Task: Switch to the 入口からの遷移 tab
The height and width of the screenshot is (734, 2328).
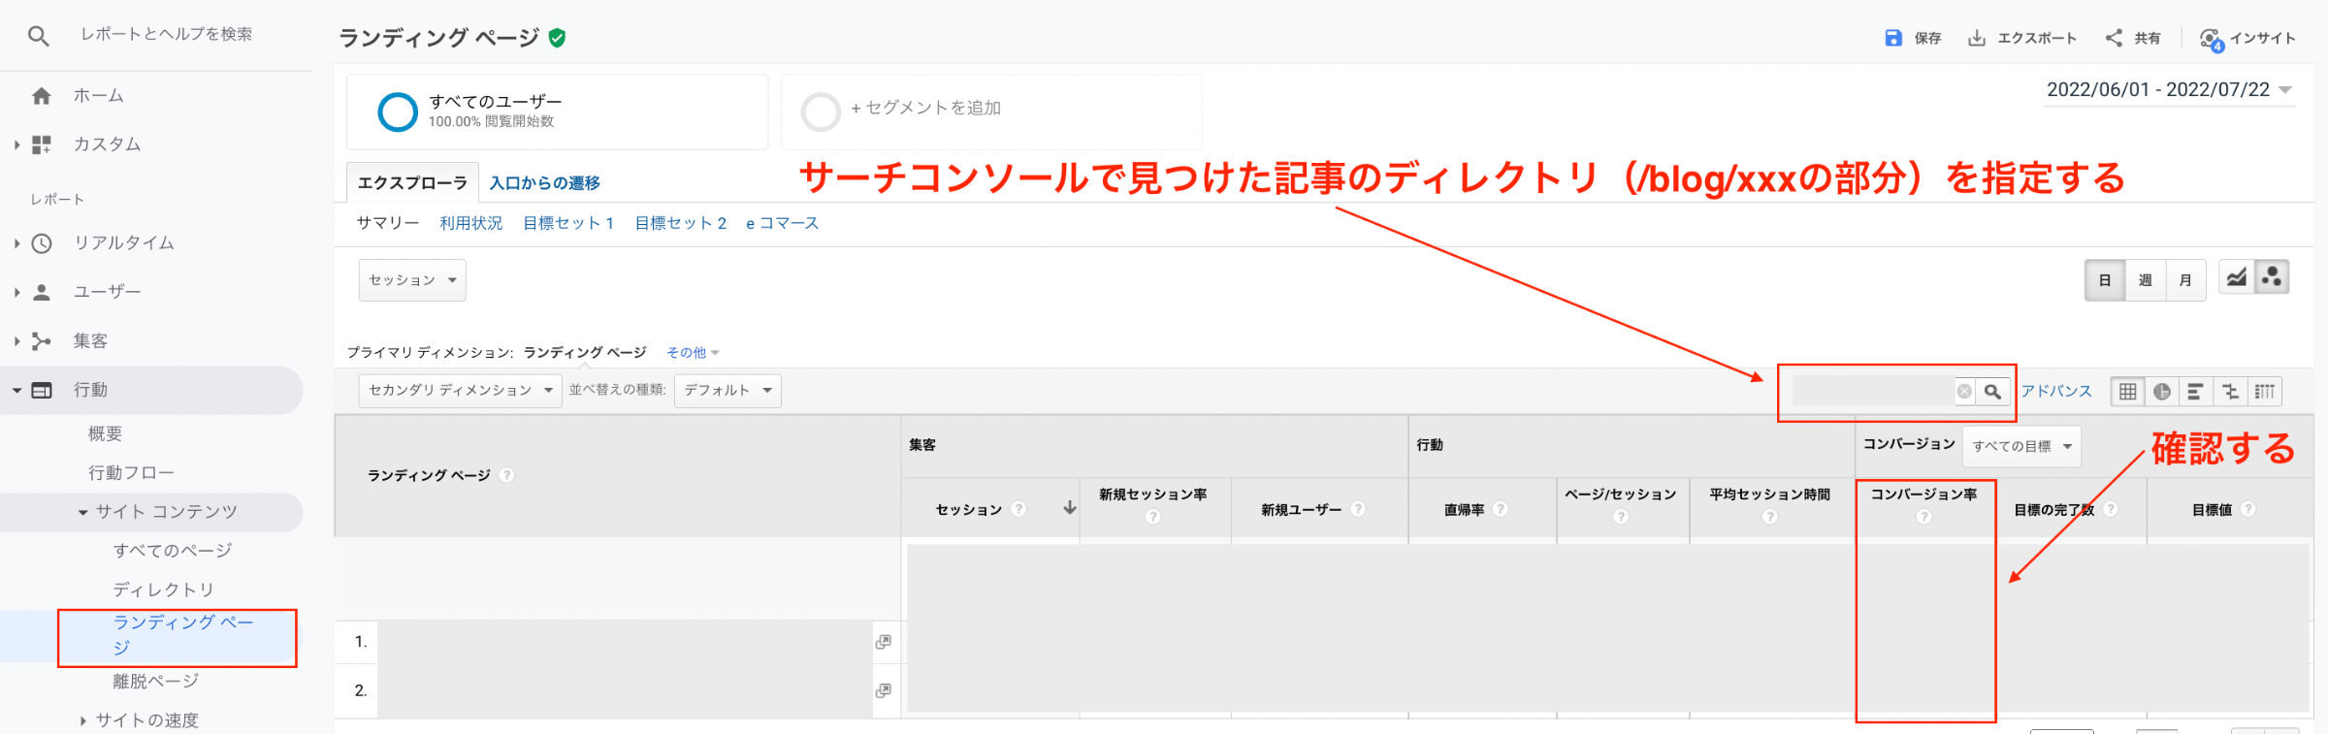Action: click(x=544, y=183)
